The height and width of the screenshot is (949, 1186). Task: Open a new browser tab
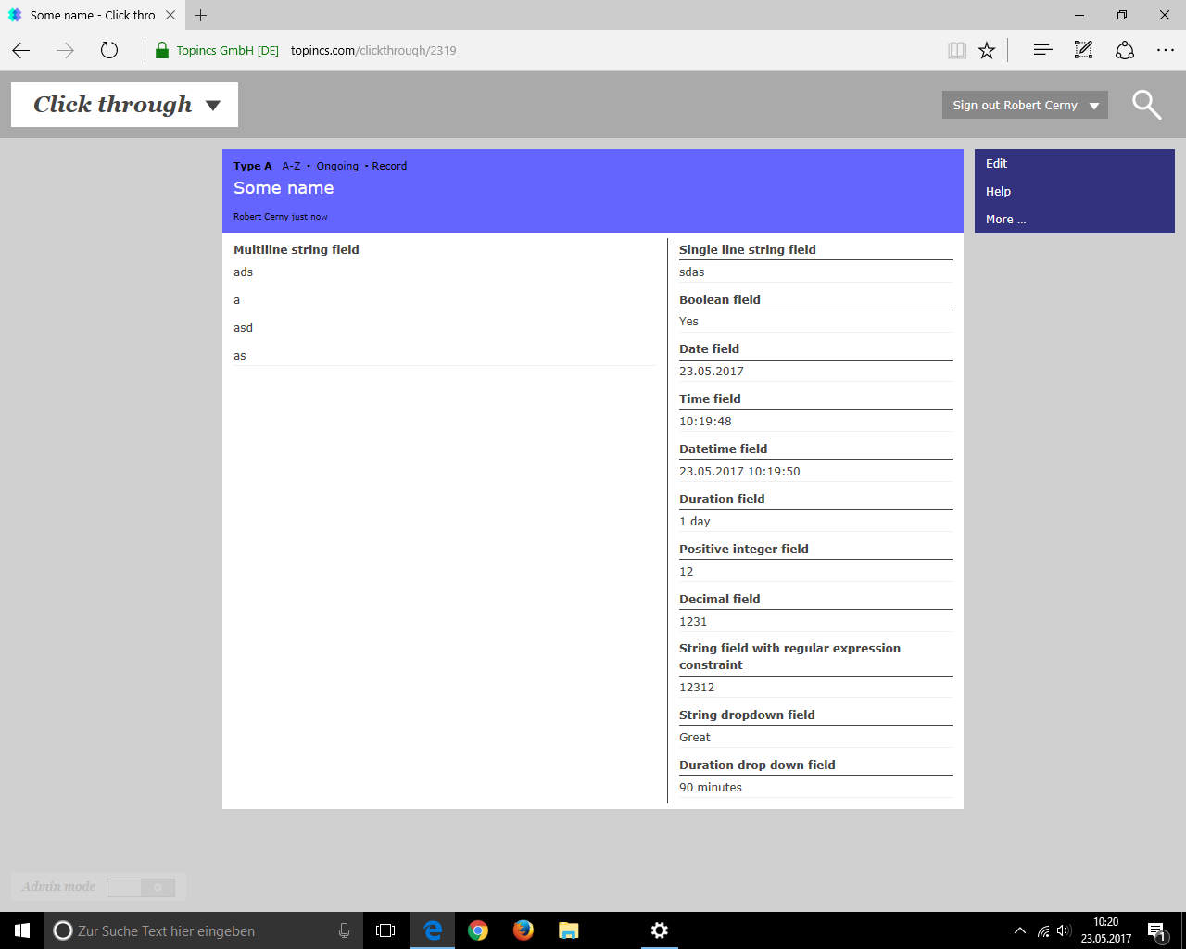[x=201, y=15]
